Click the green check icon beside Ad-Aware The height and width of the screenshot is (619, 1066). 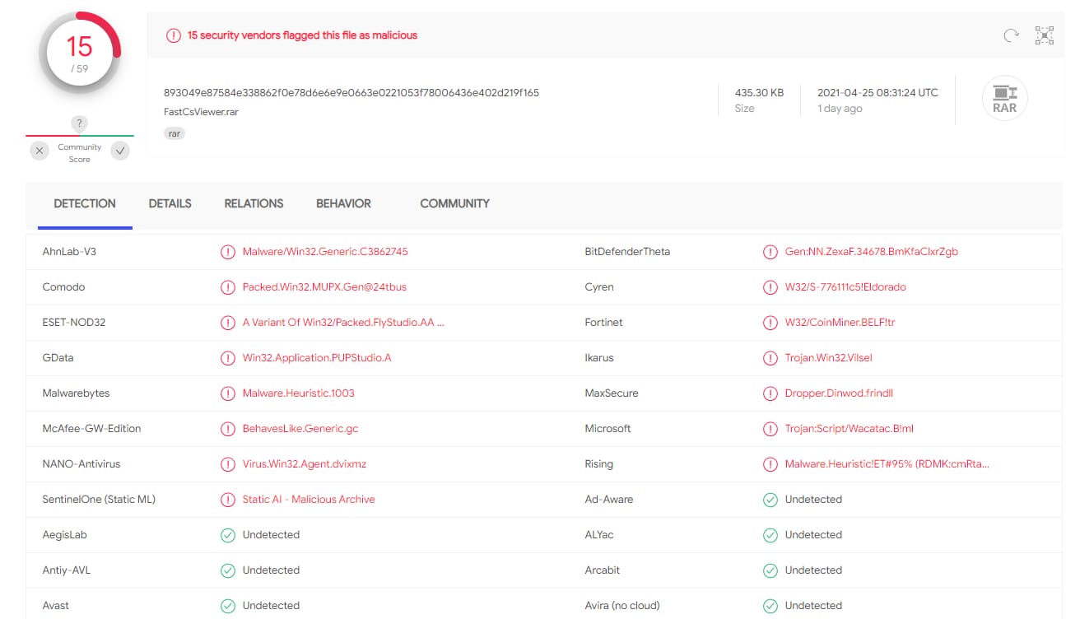pos(770,500)
